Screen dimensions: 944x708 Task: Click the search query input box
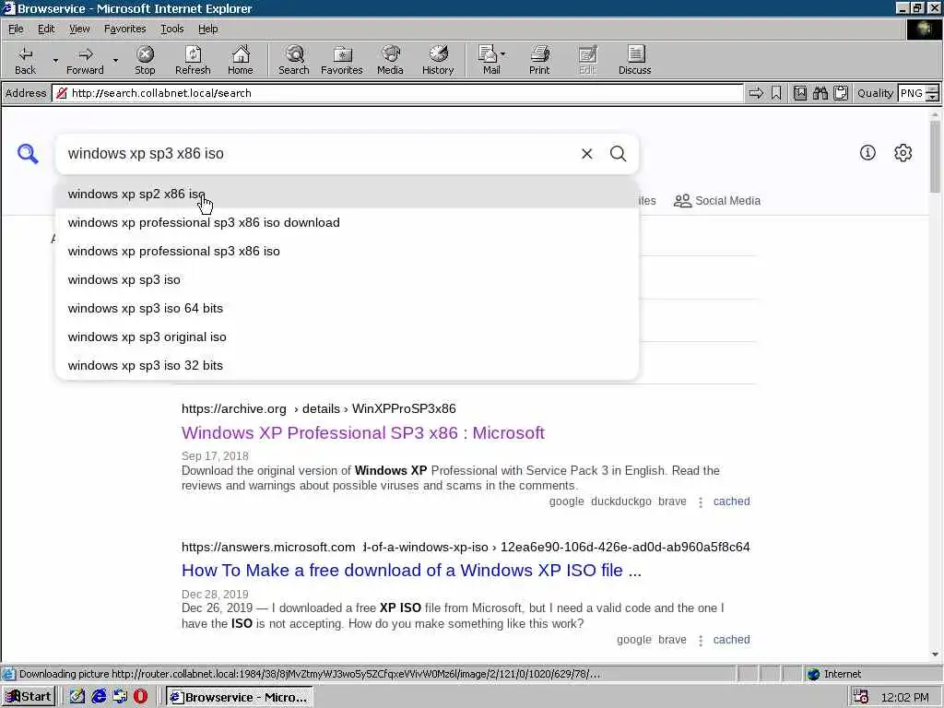click(x=319, y=154)
